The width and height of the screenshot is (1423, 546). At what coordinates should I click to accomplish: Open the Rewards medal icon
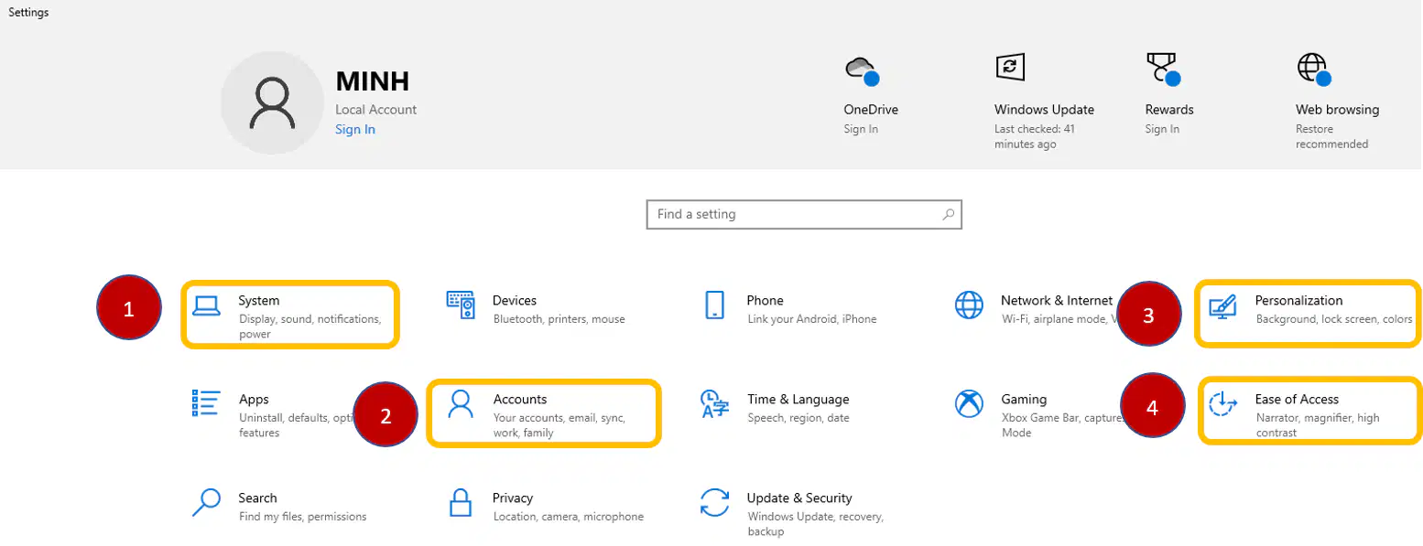[x=1163, y=70]
